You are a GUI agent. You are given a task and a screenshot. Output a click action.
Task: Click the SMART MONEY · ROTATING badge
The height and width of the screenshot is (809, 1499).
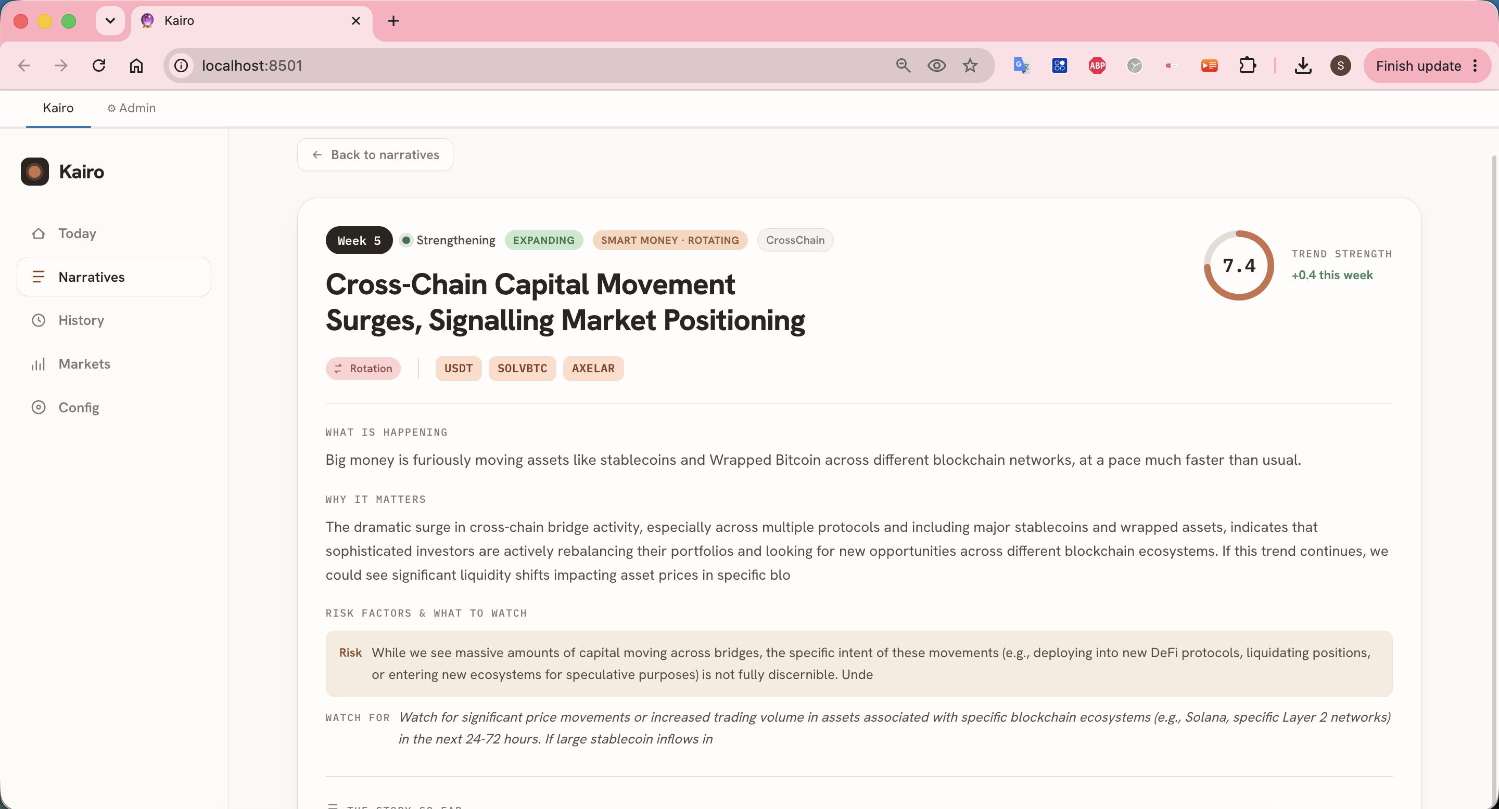(670, 240)
